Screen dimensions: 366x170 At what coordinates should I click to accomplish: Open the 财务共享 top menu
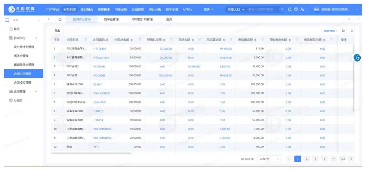pyautogui.click(x=69, y=9)
